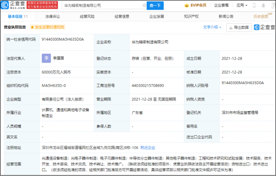Click the 企业套餐 link in header
This screenshot has height=176, width=276.
pyautogui.click(x=223, y=6)
